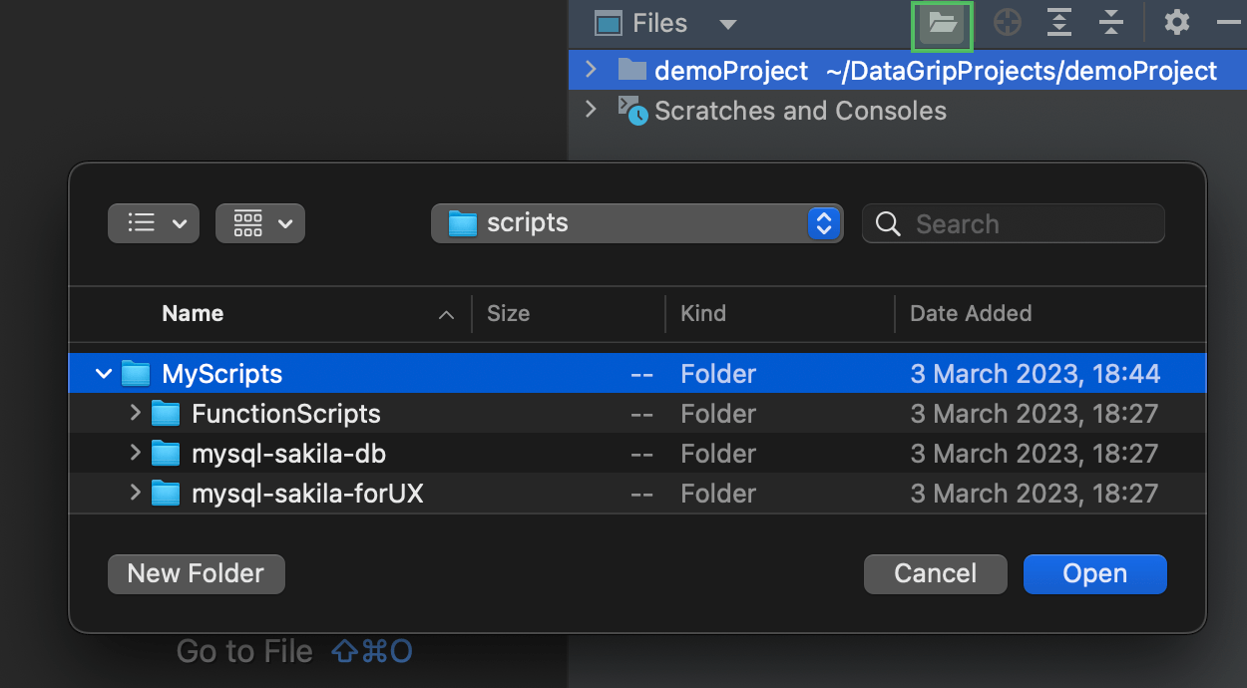The image size is (1247, 688).
Task: Open Files panel settings gear
Action: point(1177,23)
